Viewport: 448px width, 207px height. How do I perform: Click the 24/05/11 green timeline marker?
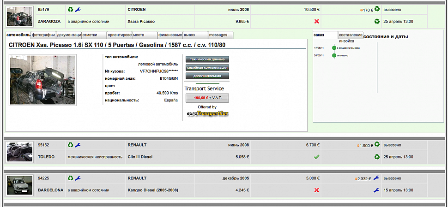point(334,56)
